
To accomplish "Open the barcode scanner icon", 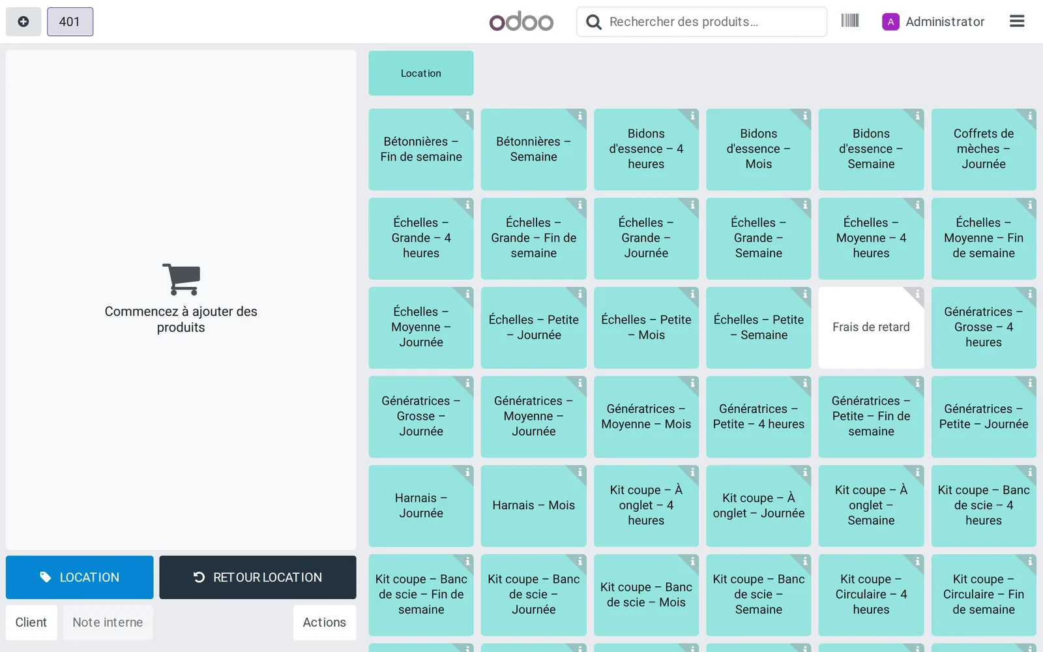I will [x=849, y=21].
